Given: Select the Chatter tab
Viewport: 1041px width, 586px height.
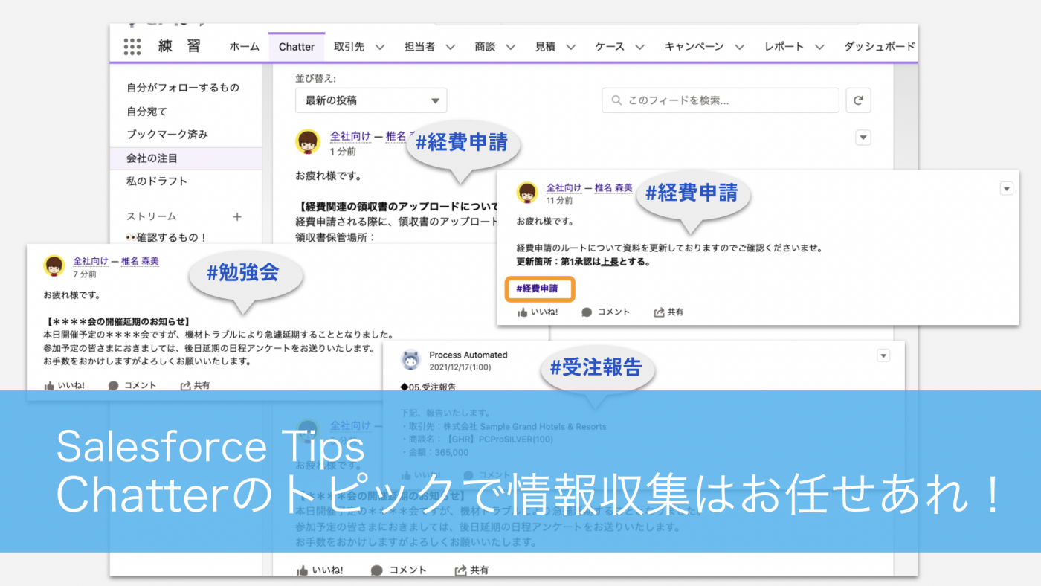Looking at the screenshot, I should pos(297,46).
